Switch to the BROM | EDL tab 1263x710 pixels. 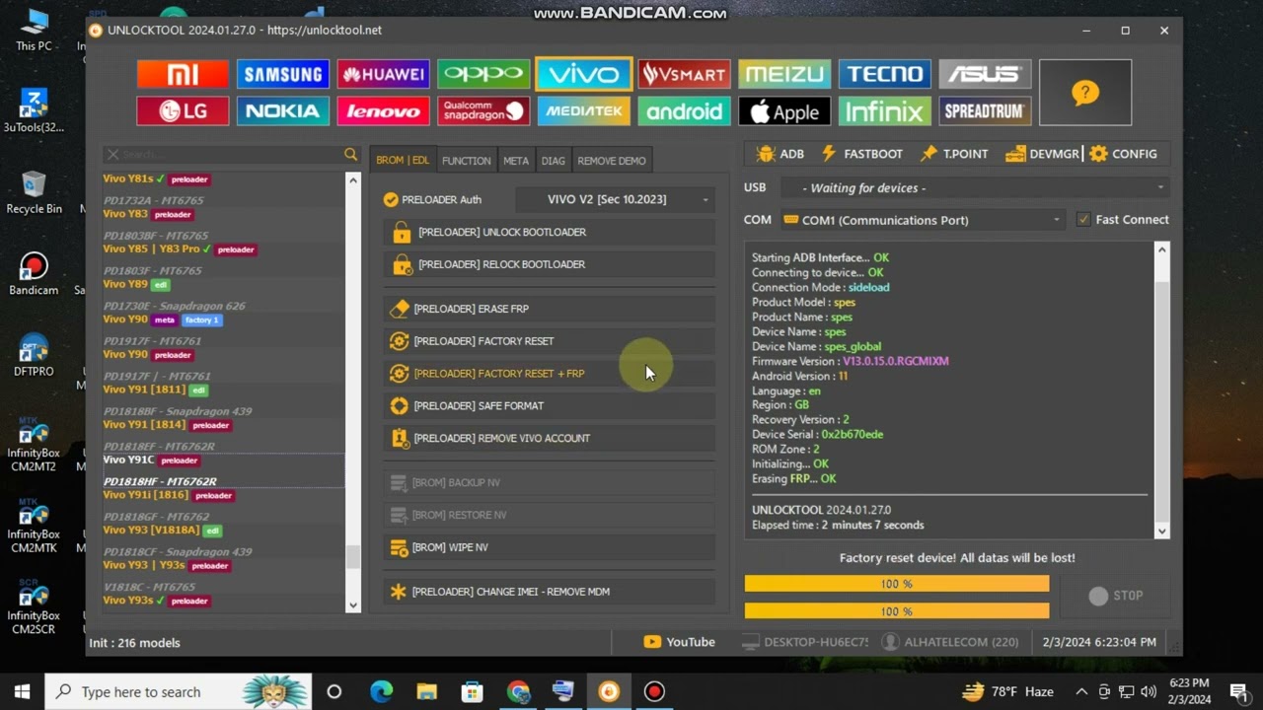pos(403,161)
